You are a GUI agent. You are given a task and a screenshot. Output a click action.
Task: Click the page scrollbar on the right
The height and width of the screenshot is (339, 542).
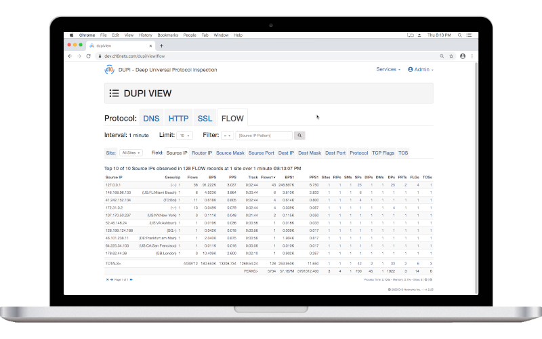tap(477, 178)
